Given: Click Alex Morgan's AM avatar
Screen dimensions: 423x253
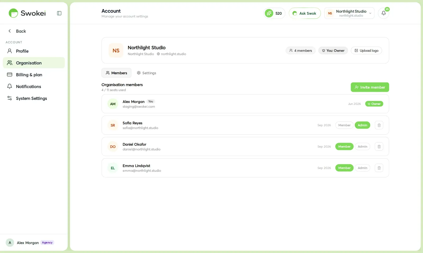Looking at the screenshot, I should click(113, 104).
